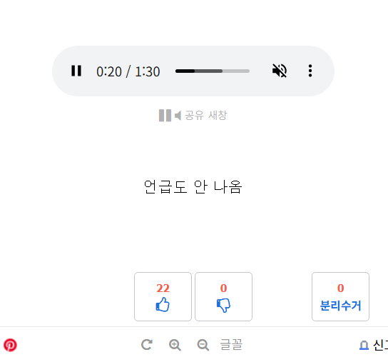388x357 pixels.
Task: Click the 0:20 / 1:30 time display
Action: click(128, 71)
